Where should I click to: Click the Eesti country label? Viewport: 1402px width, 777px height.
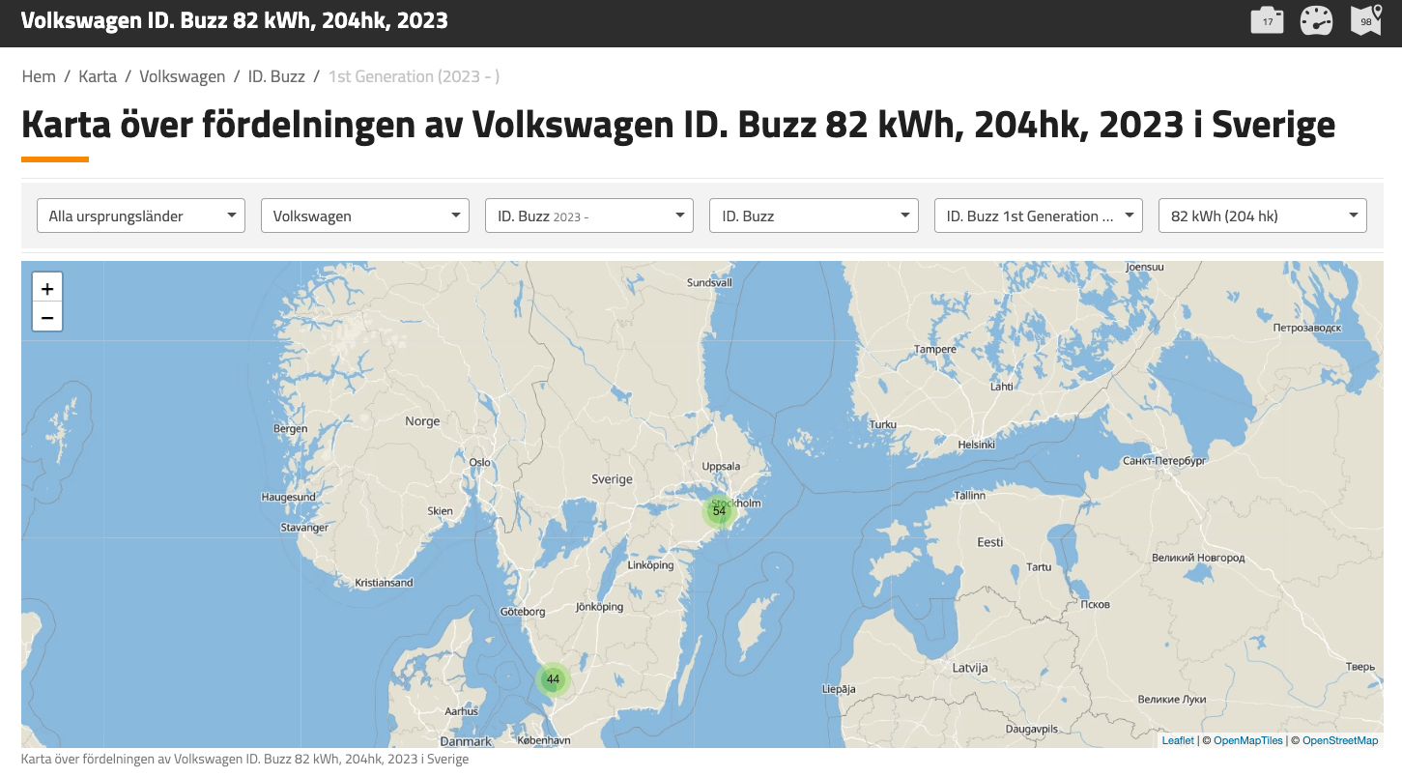pos(990,542)
